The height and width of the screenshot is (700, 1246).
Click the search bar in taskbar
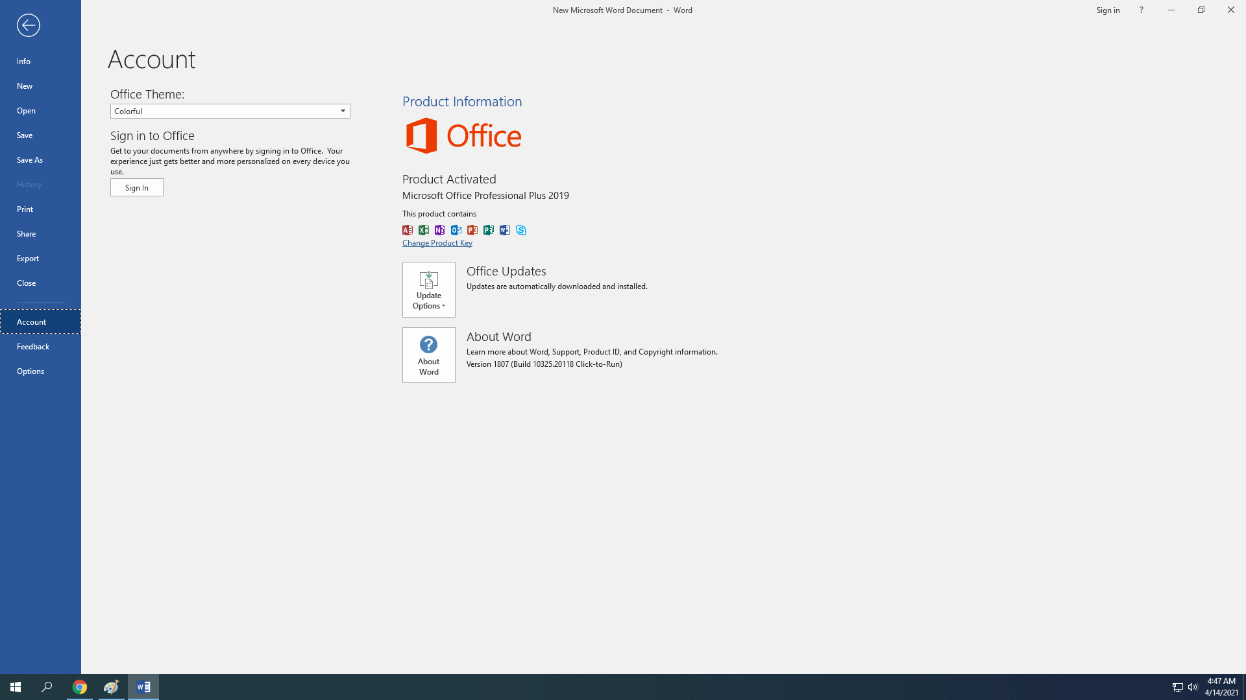[x=47, y=686]
